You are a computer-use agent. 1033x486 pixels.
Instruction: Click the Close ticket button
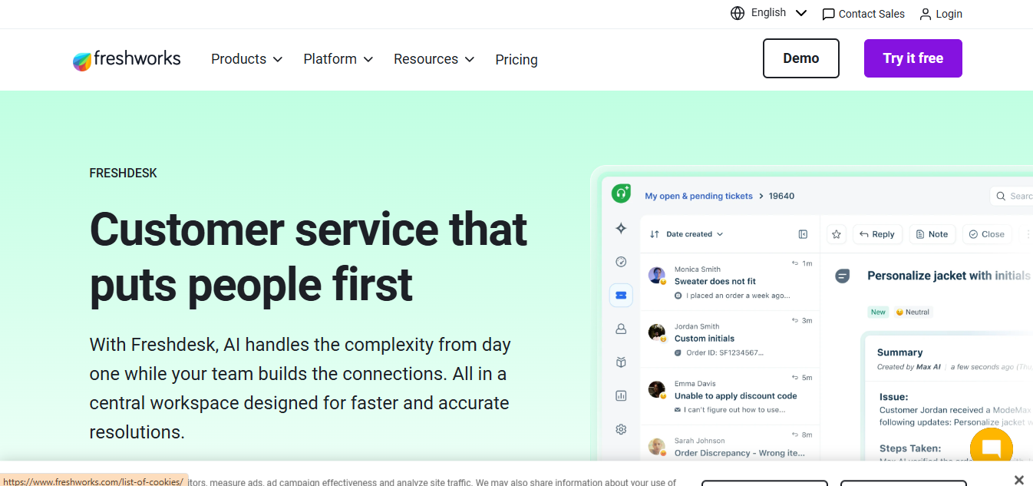pyautogui.click(x=987, y=234)
